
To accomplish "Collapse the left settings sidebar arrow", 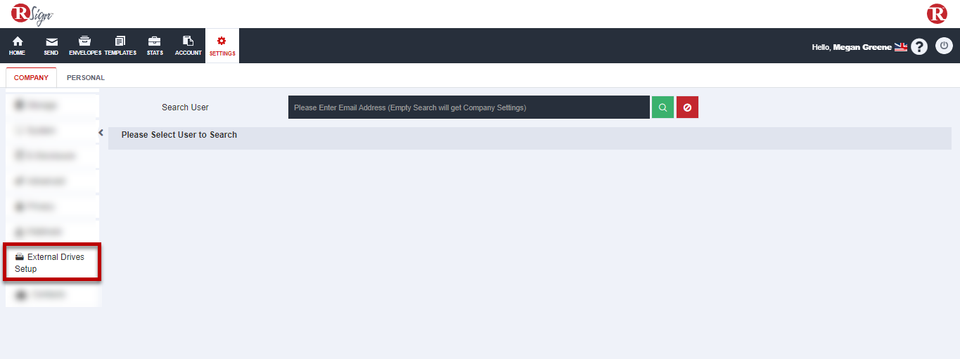I will [101, 133].
